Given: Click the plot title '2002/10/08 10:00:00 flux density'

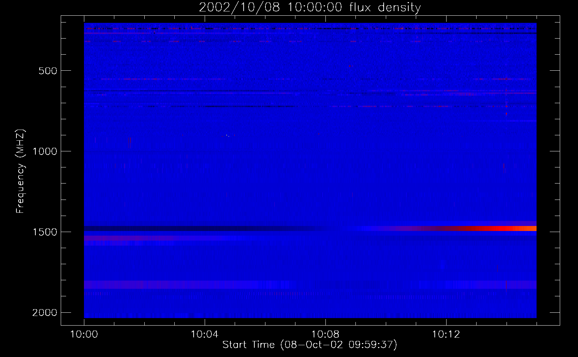Looking at the screenshot, I should tap(310, 7).
